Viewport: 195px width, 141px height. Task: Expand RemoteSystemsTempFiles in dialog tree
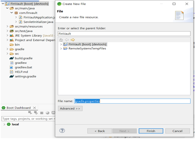61,49
